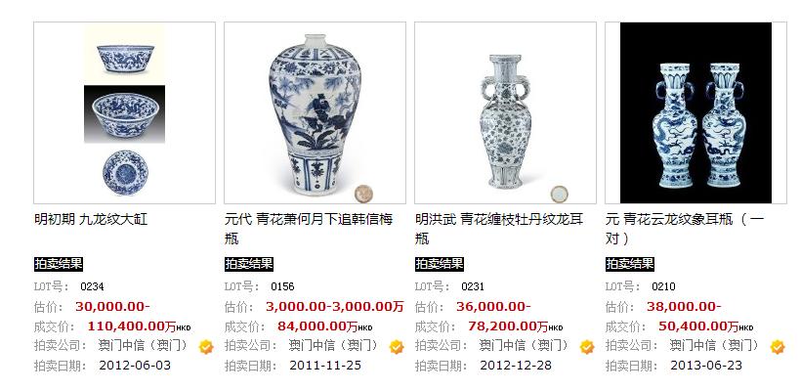Click 拍卖结果 label under the meiping vase
This screenshot has width=800, height=391.
point(249,264)
